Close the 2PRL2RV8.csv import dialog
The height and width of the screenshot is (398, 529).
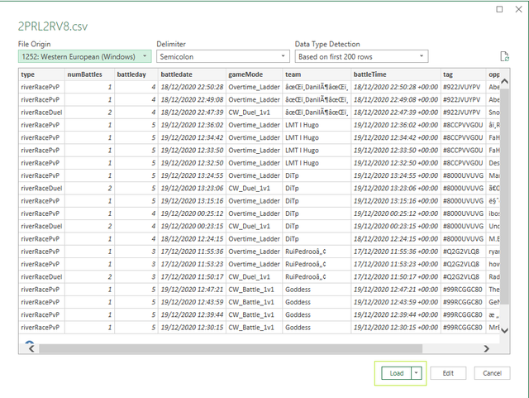tap(518, 9)
